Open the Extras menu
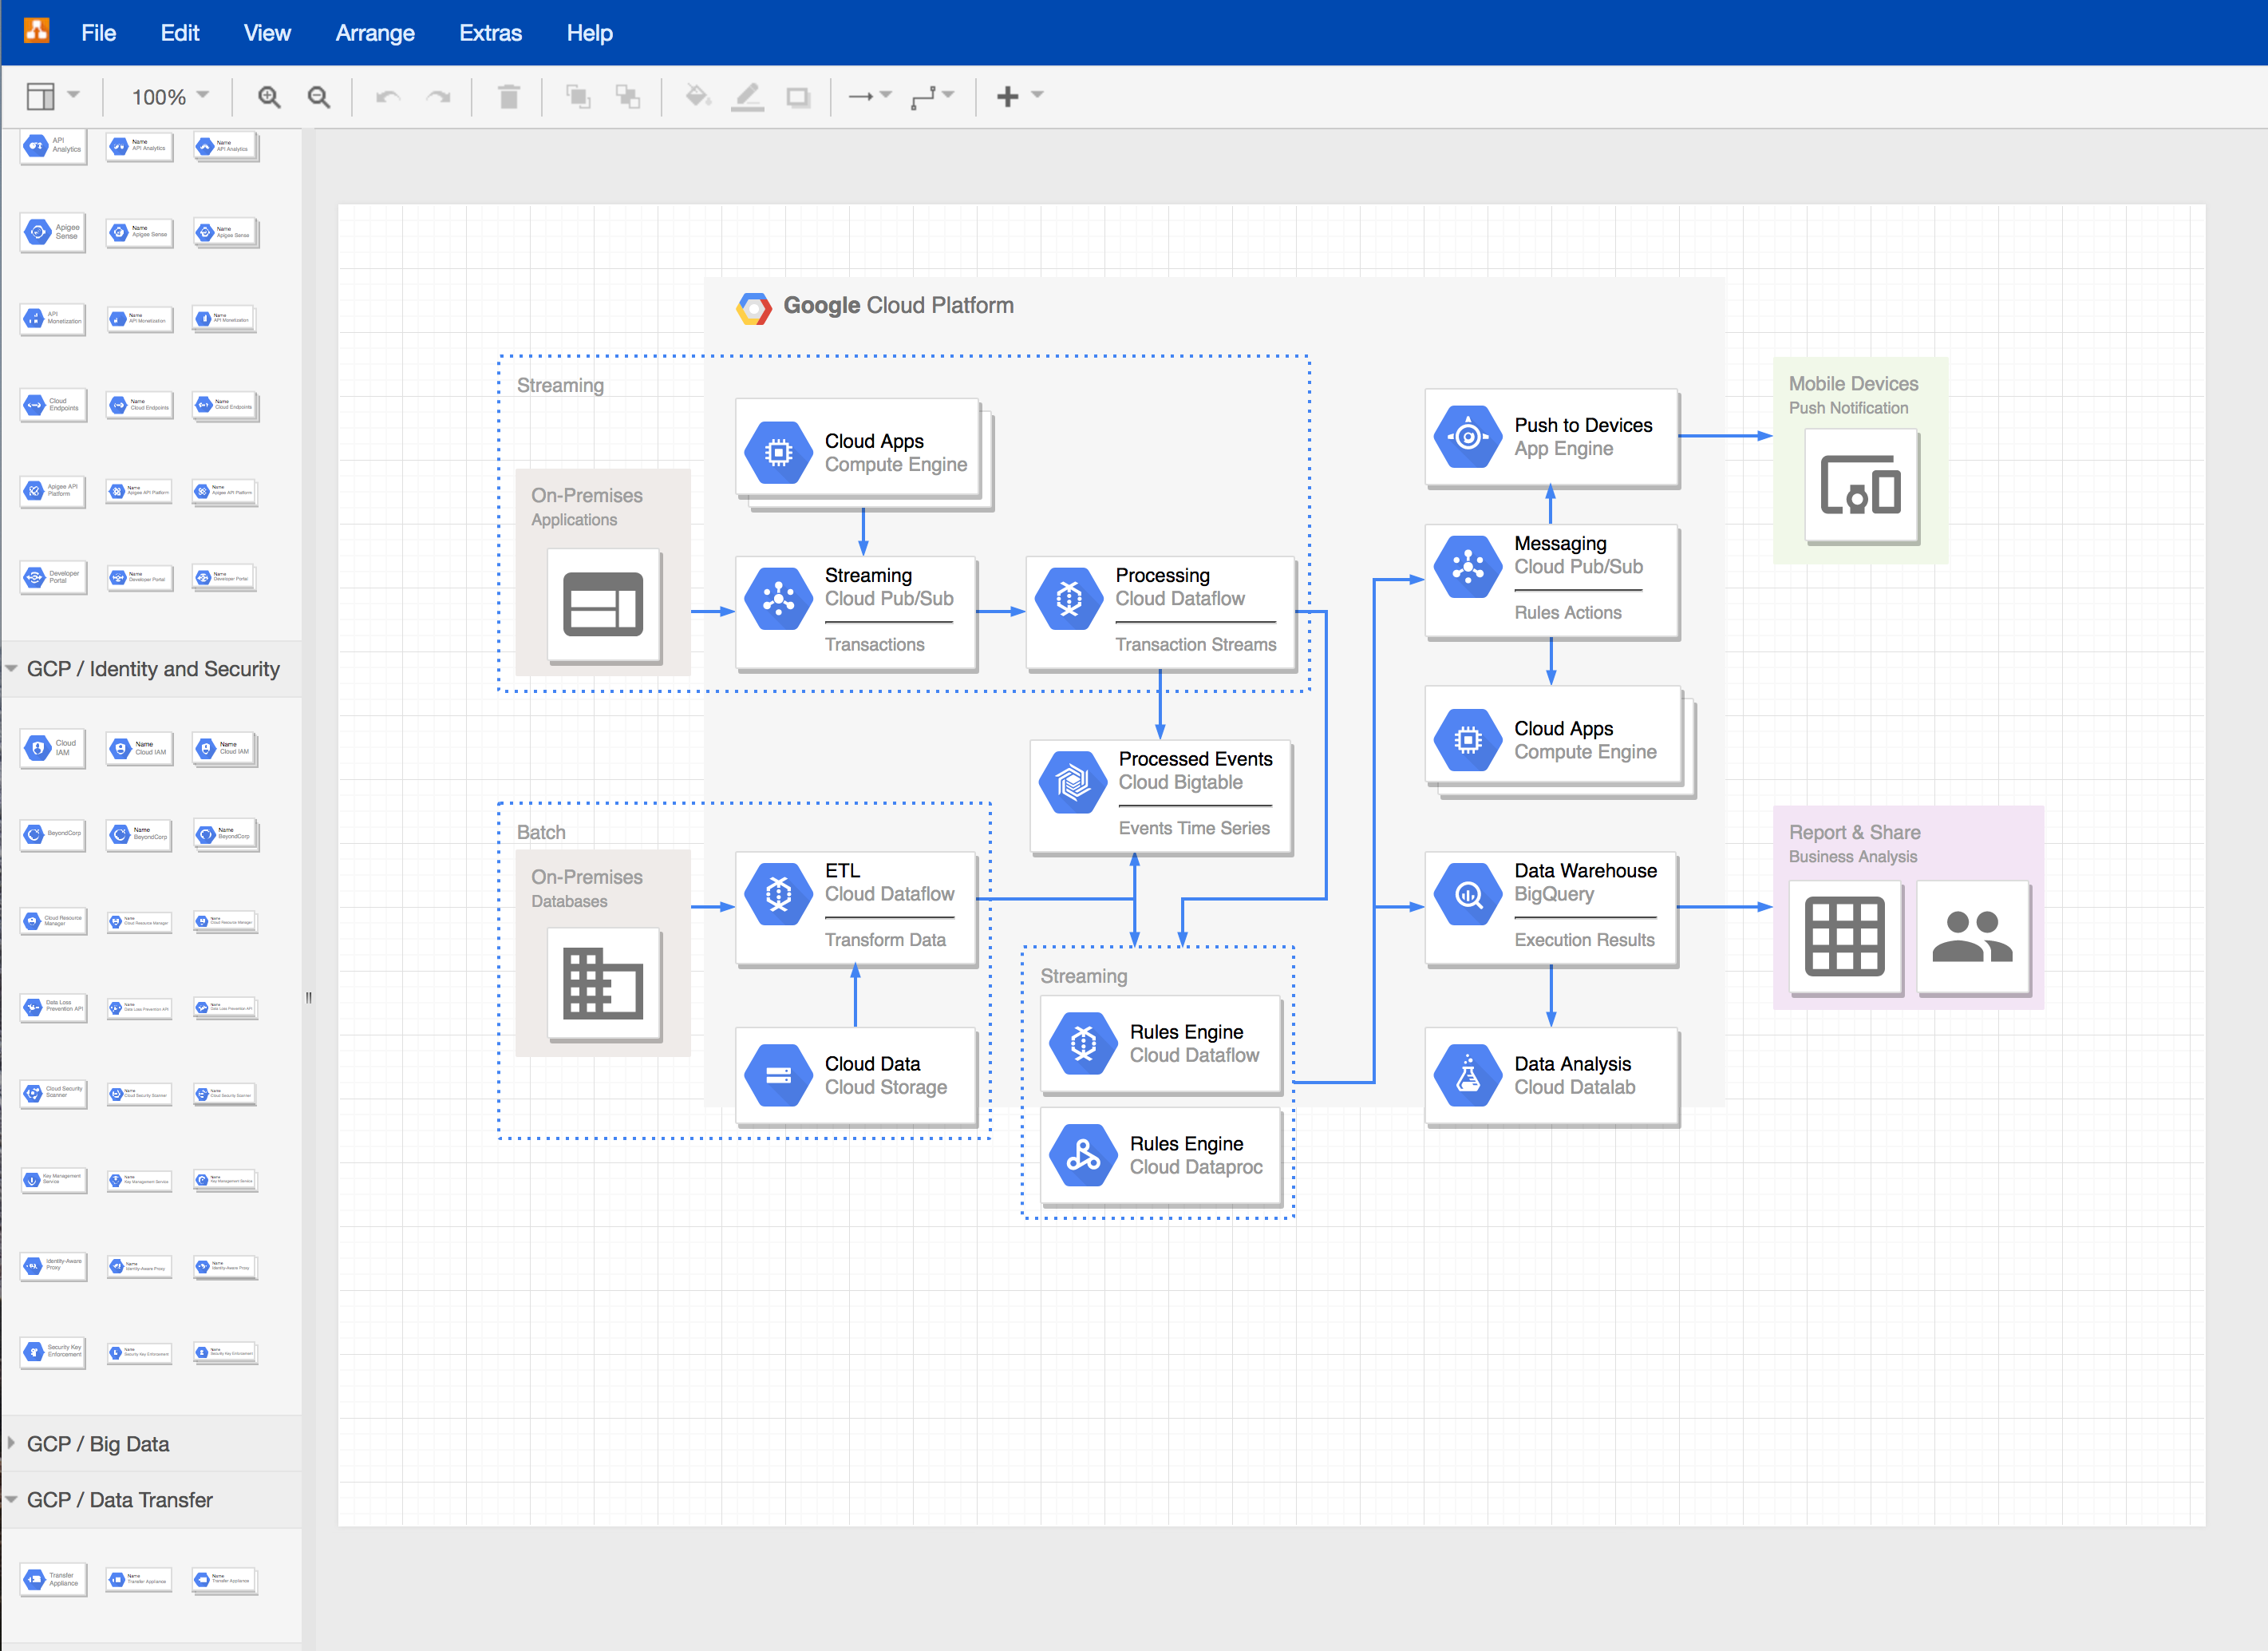This screenshot has height=1651, width=2268. [490, 33]
